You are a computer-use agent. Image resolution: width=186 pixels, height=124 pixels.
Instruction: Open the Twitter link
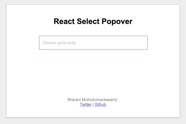(86, 105)
